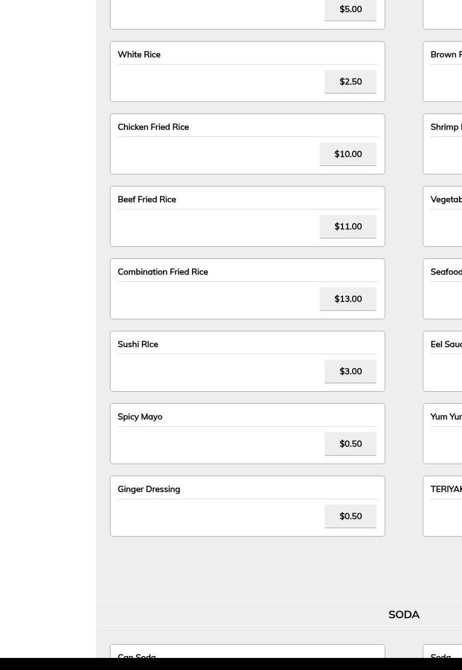462x670 pixels.
Task: Click the SODA section heading
Action: (x=403, y=614)
